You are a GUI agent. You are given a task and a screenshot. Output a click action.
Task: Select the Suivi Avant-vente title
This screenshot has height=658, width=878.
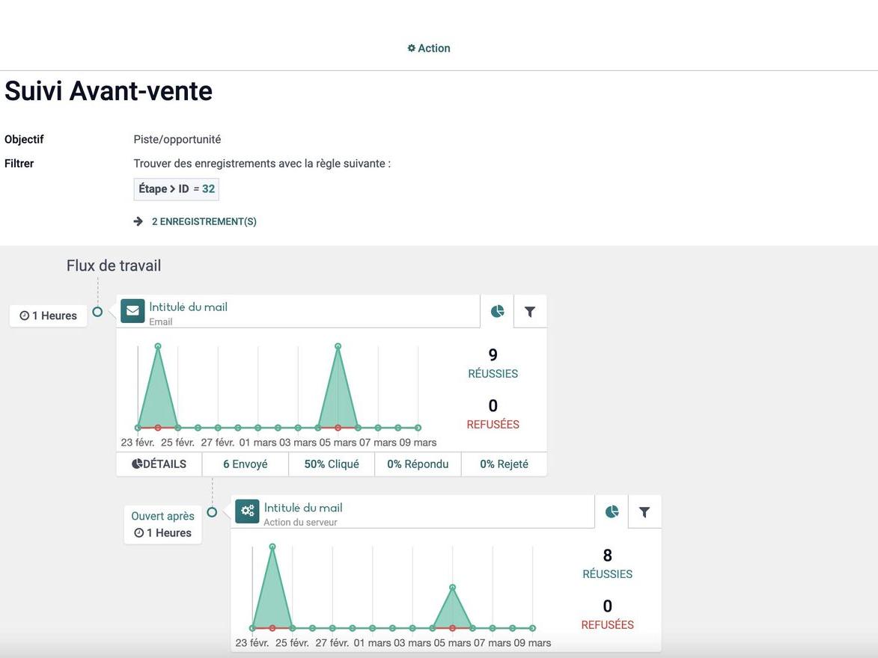[x=108, y=90]
